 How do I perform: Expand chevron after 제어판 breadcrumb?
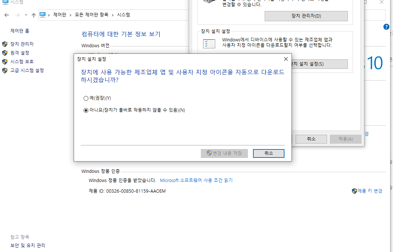click(x=70, y=15)
